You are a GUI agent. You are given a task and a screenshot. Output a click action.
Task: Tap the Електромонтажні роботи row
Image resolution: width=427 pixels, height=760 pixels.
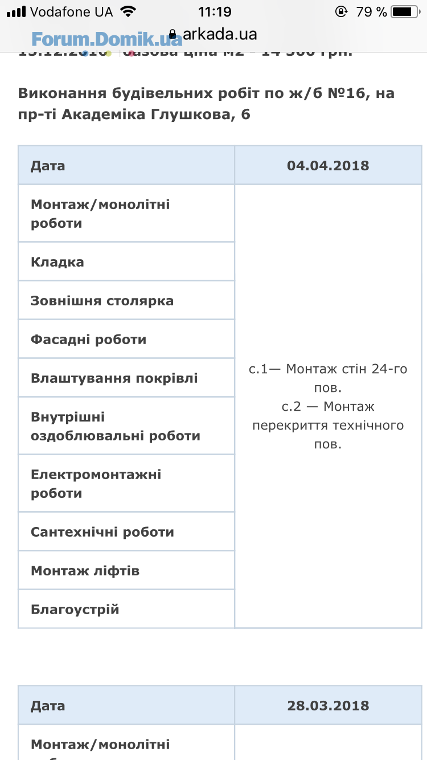point(126,484)
